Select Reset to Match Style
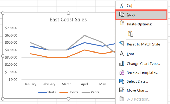Screen dimensions: 170x104 [141, 44]
